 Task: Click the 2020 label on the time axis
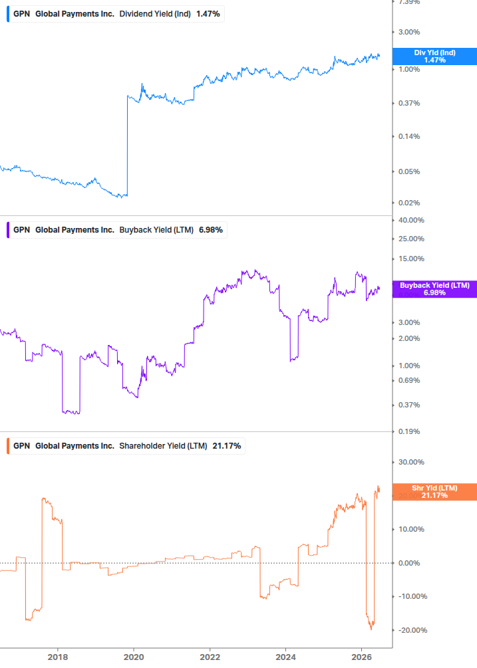pos(134,657)
